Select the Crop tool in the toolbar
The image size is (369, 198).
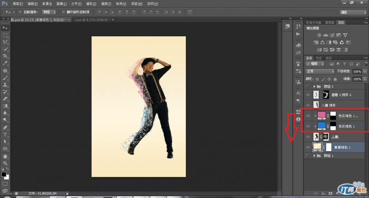[6, 56]
